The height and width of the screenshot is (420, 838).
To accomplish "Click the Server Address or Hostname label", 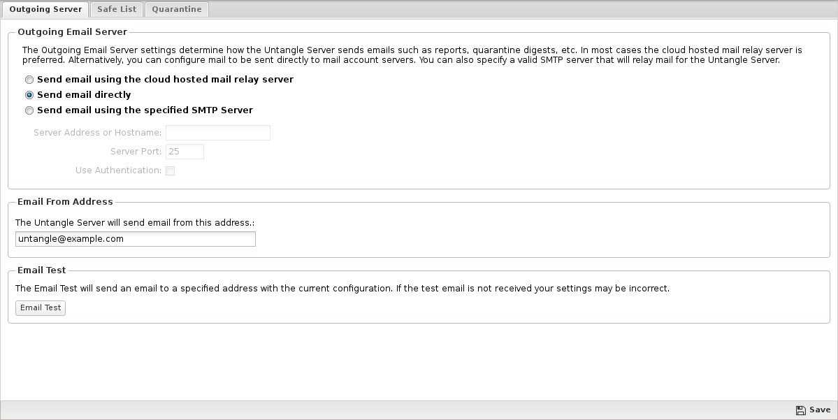I will point(97,133).
